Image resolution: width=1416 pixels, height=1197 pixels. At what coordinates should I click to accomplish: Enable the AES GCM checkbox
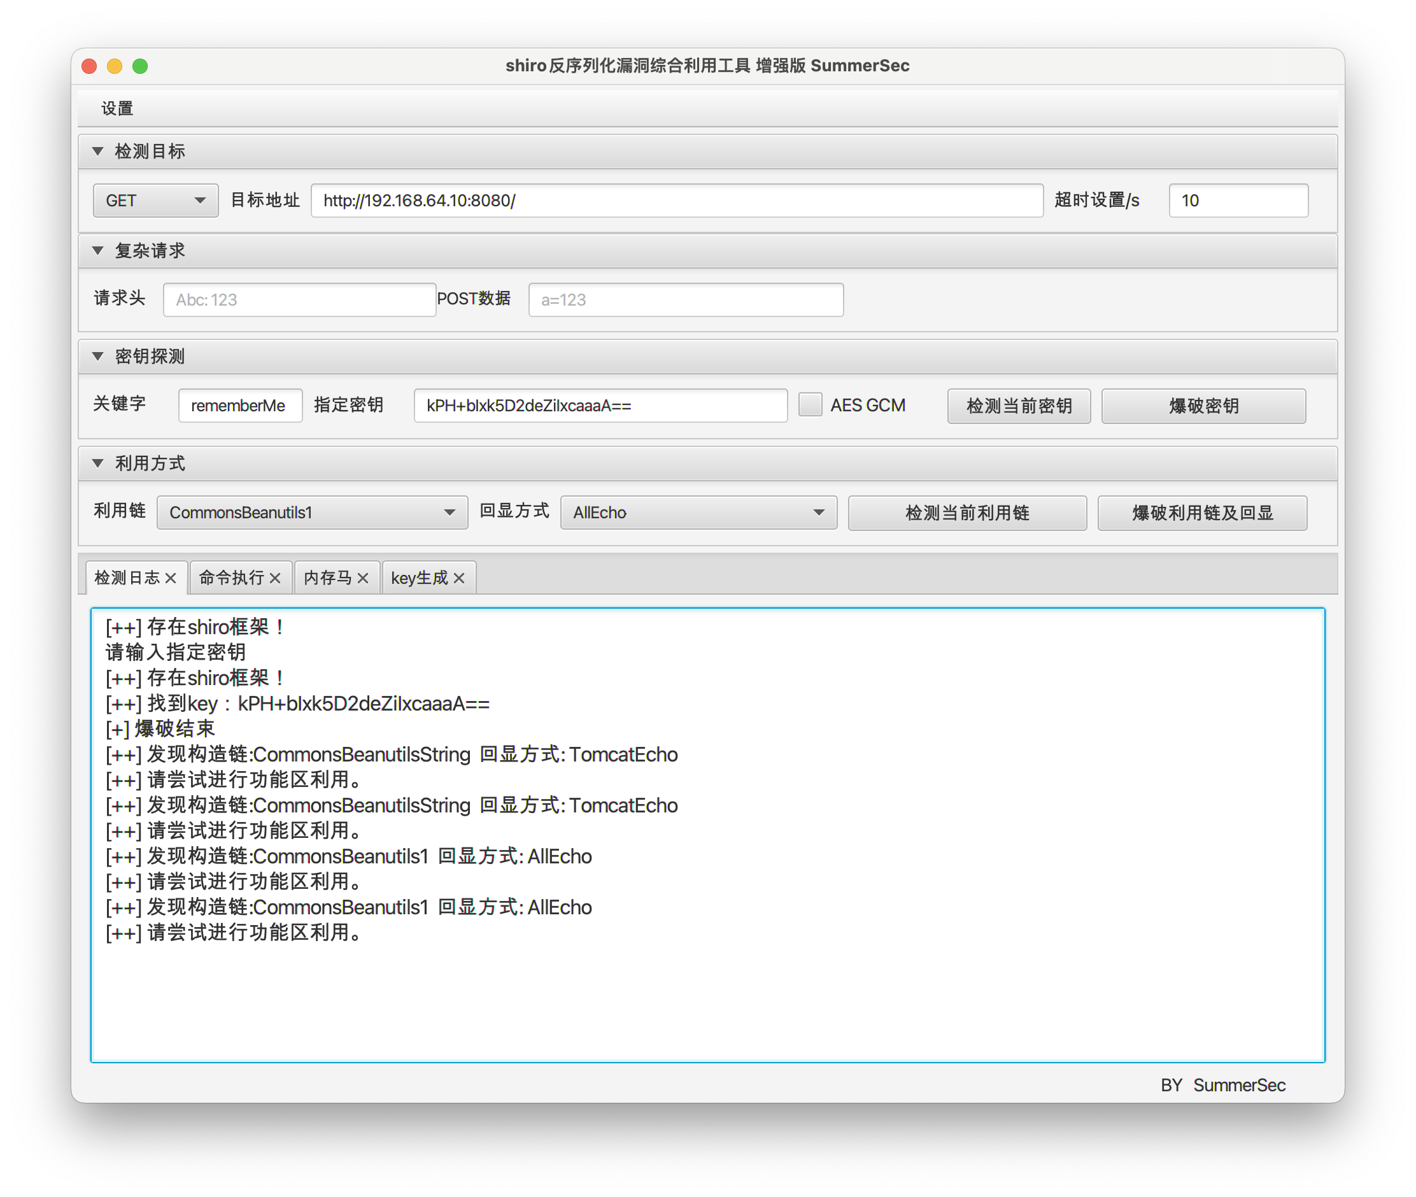[810, 405]
